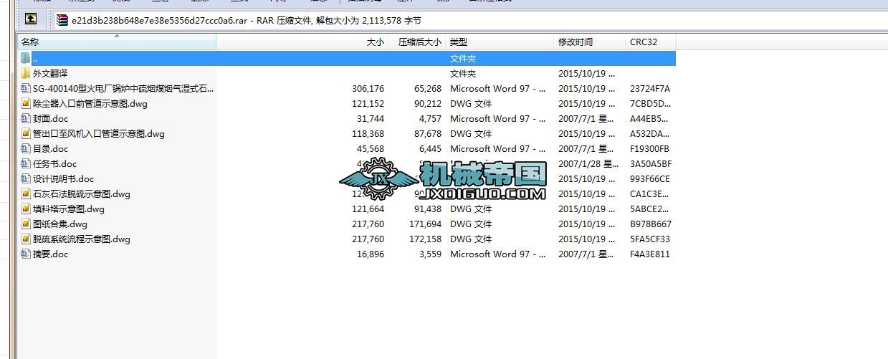888x359 pixels.
Task: Click DWG icon of 图纸合集.dwg
Action: 26,224
